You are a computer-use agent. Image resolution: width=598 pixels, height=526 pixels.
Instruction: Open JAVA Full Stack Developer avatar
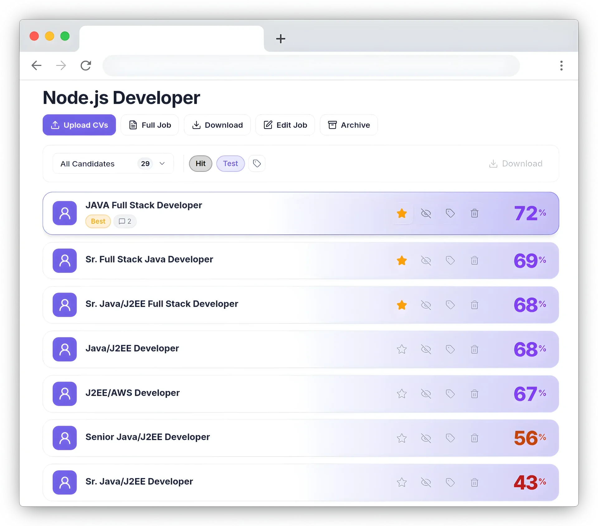[65, 213]
